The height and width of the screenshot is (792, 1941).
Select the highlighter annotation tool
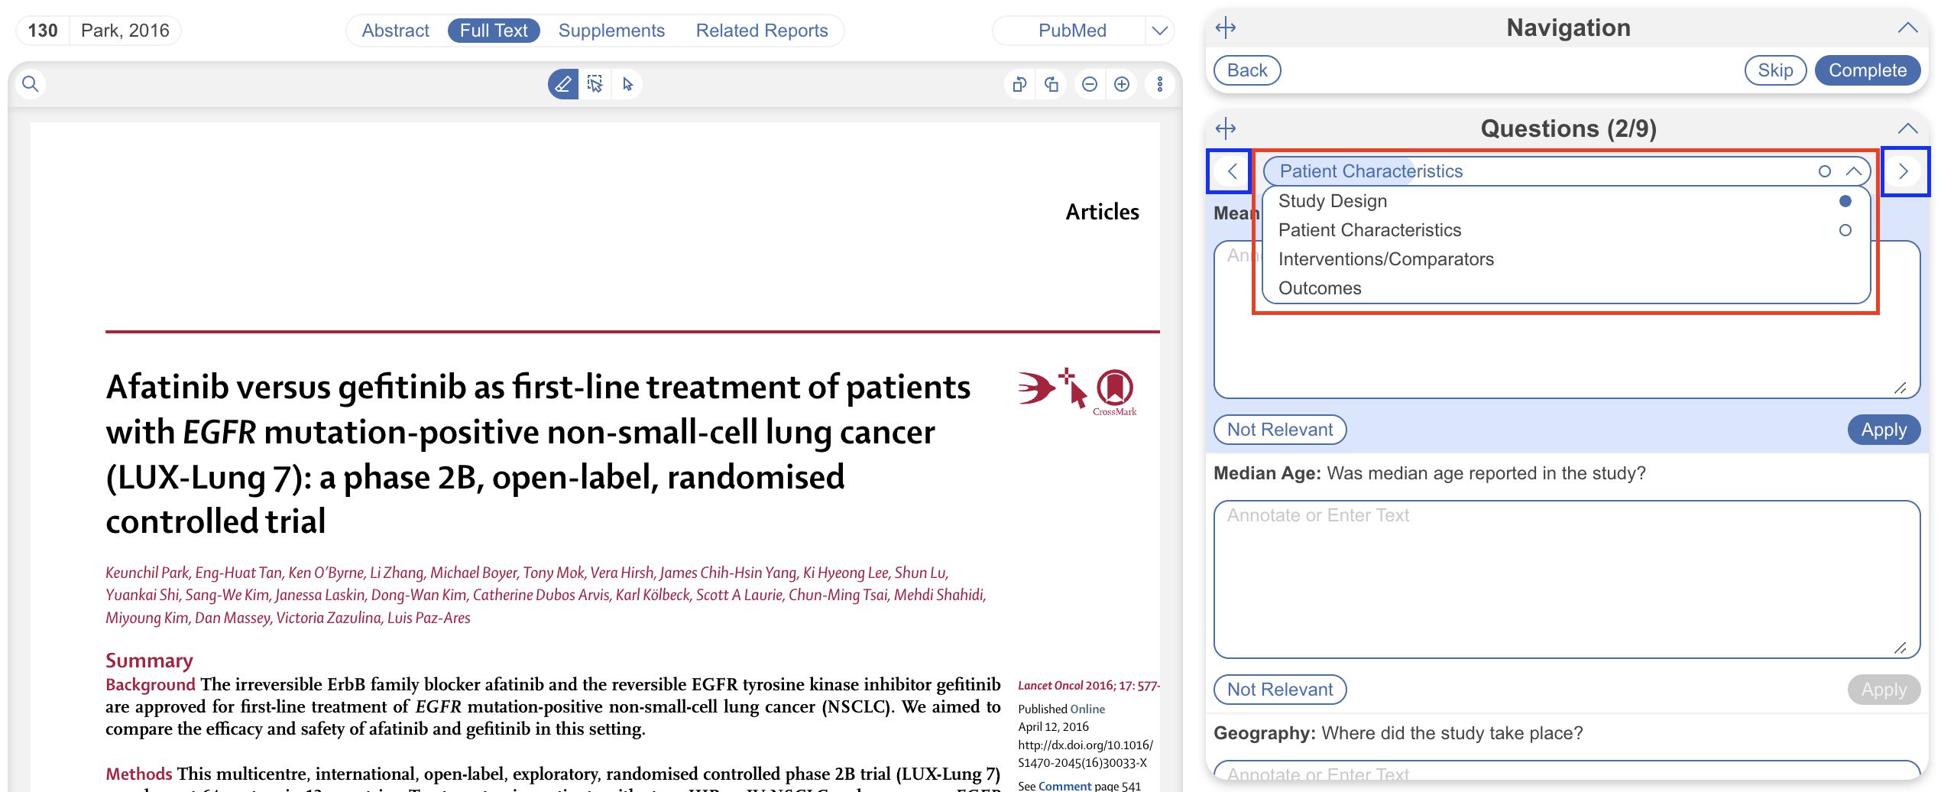tap(562, 84)
